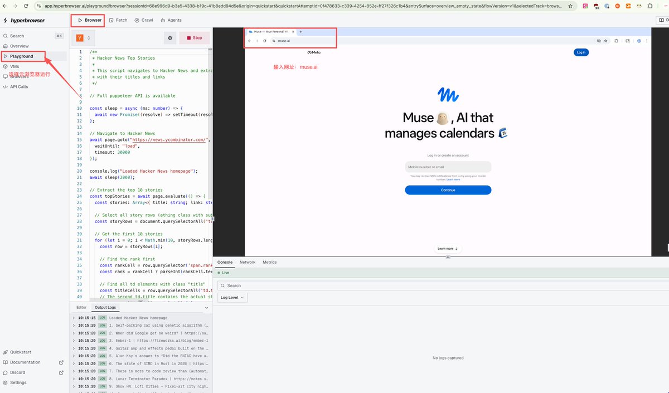Click the back arrow in the embedded browser

(x=250, y=41)
